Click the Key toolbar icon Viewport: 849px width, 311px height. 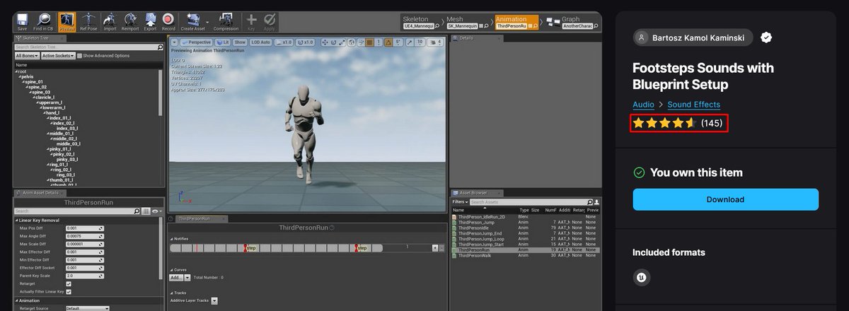(x=252, y=21)
